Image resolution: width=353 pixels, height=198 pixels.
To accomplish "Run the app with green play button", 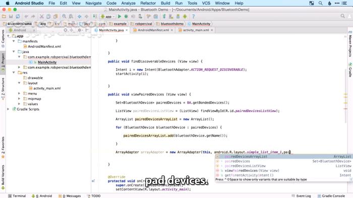I will (x=120, y=17).
